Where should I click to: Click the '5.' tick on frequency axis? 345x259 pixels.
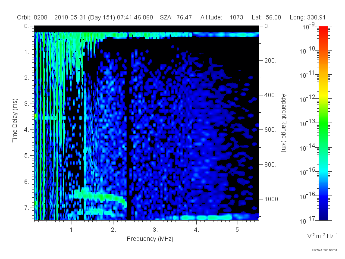click(x=238, y=230)
